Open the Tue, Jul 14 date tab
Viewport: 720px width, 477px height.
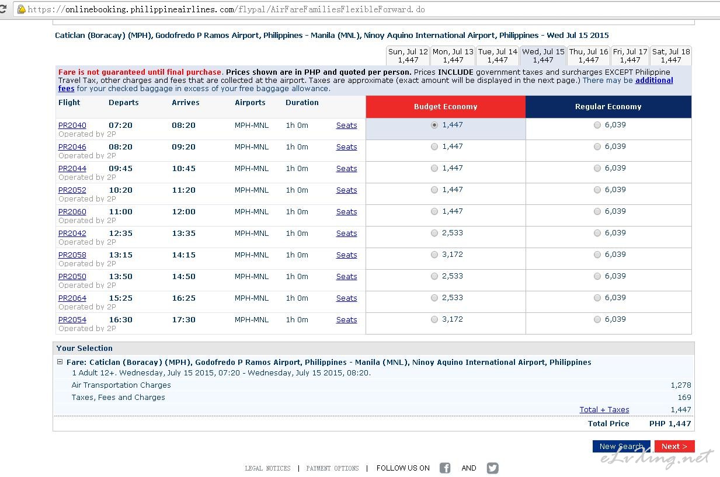pyautogui.click(x=498, y=55)
